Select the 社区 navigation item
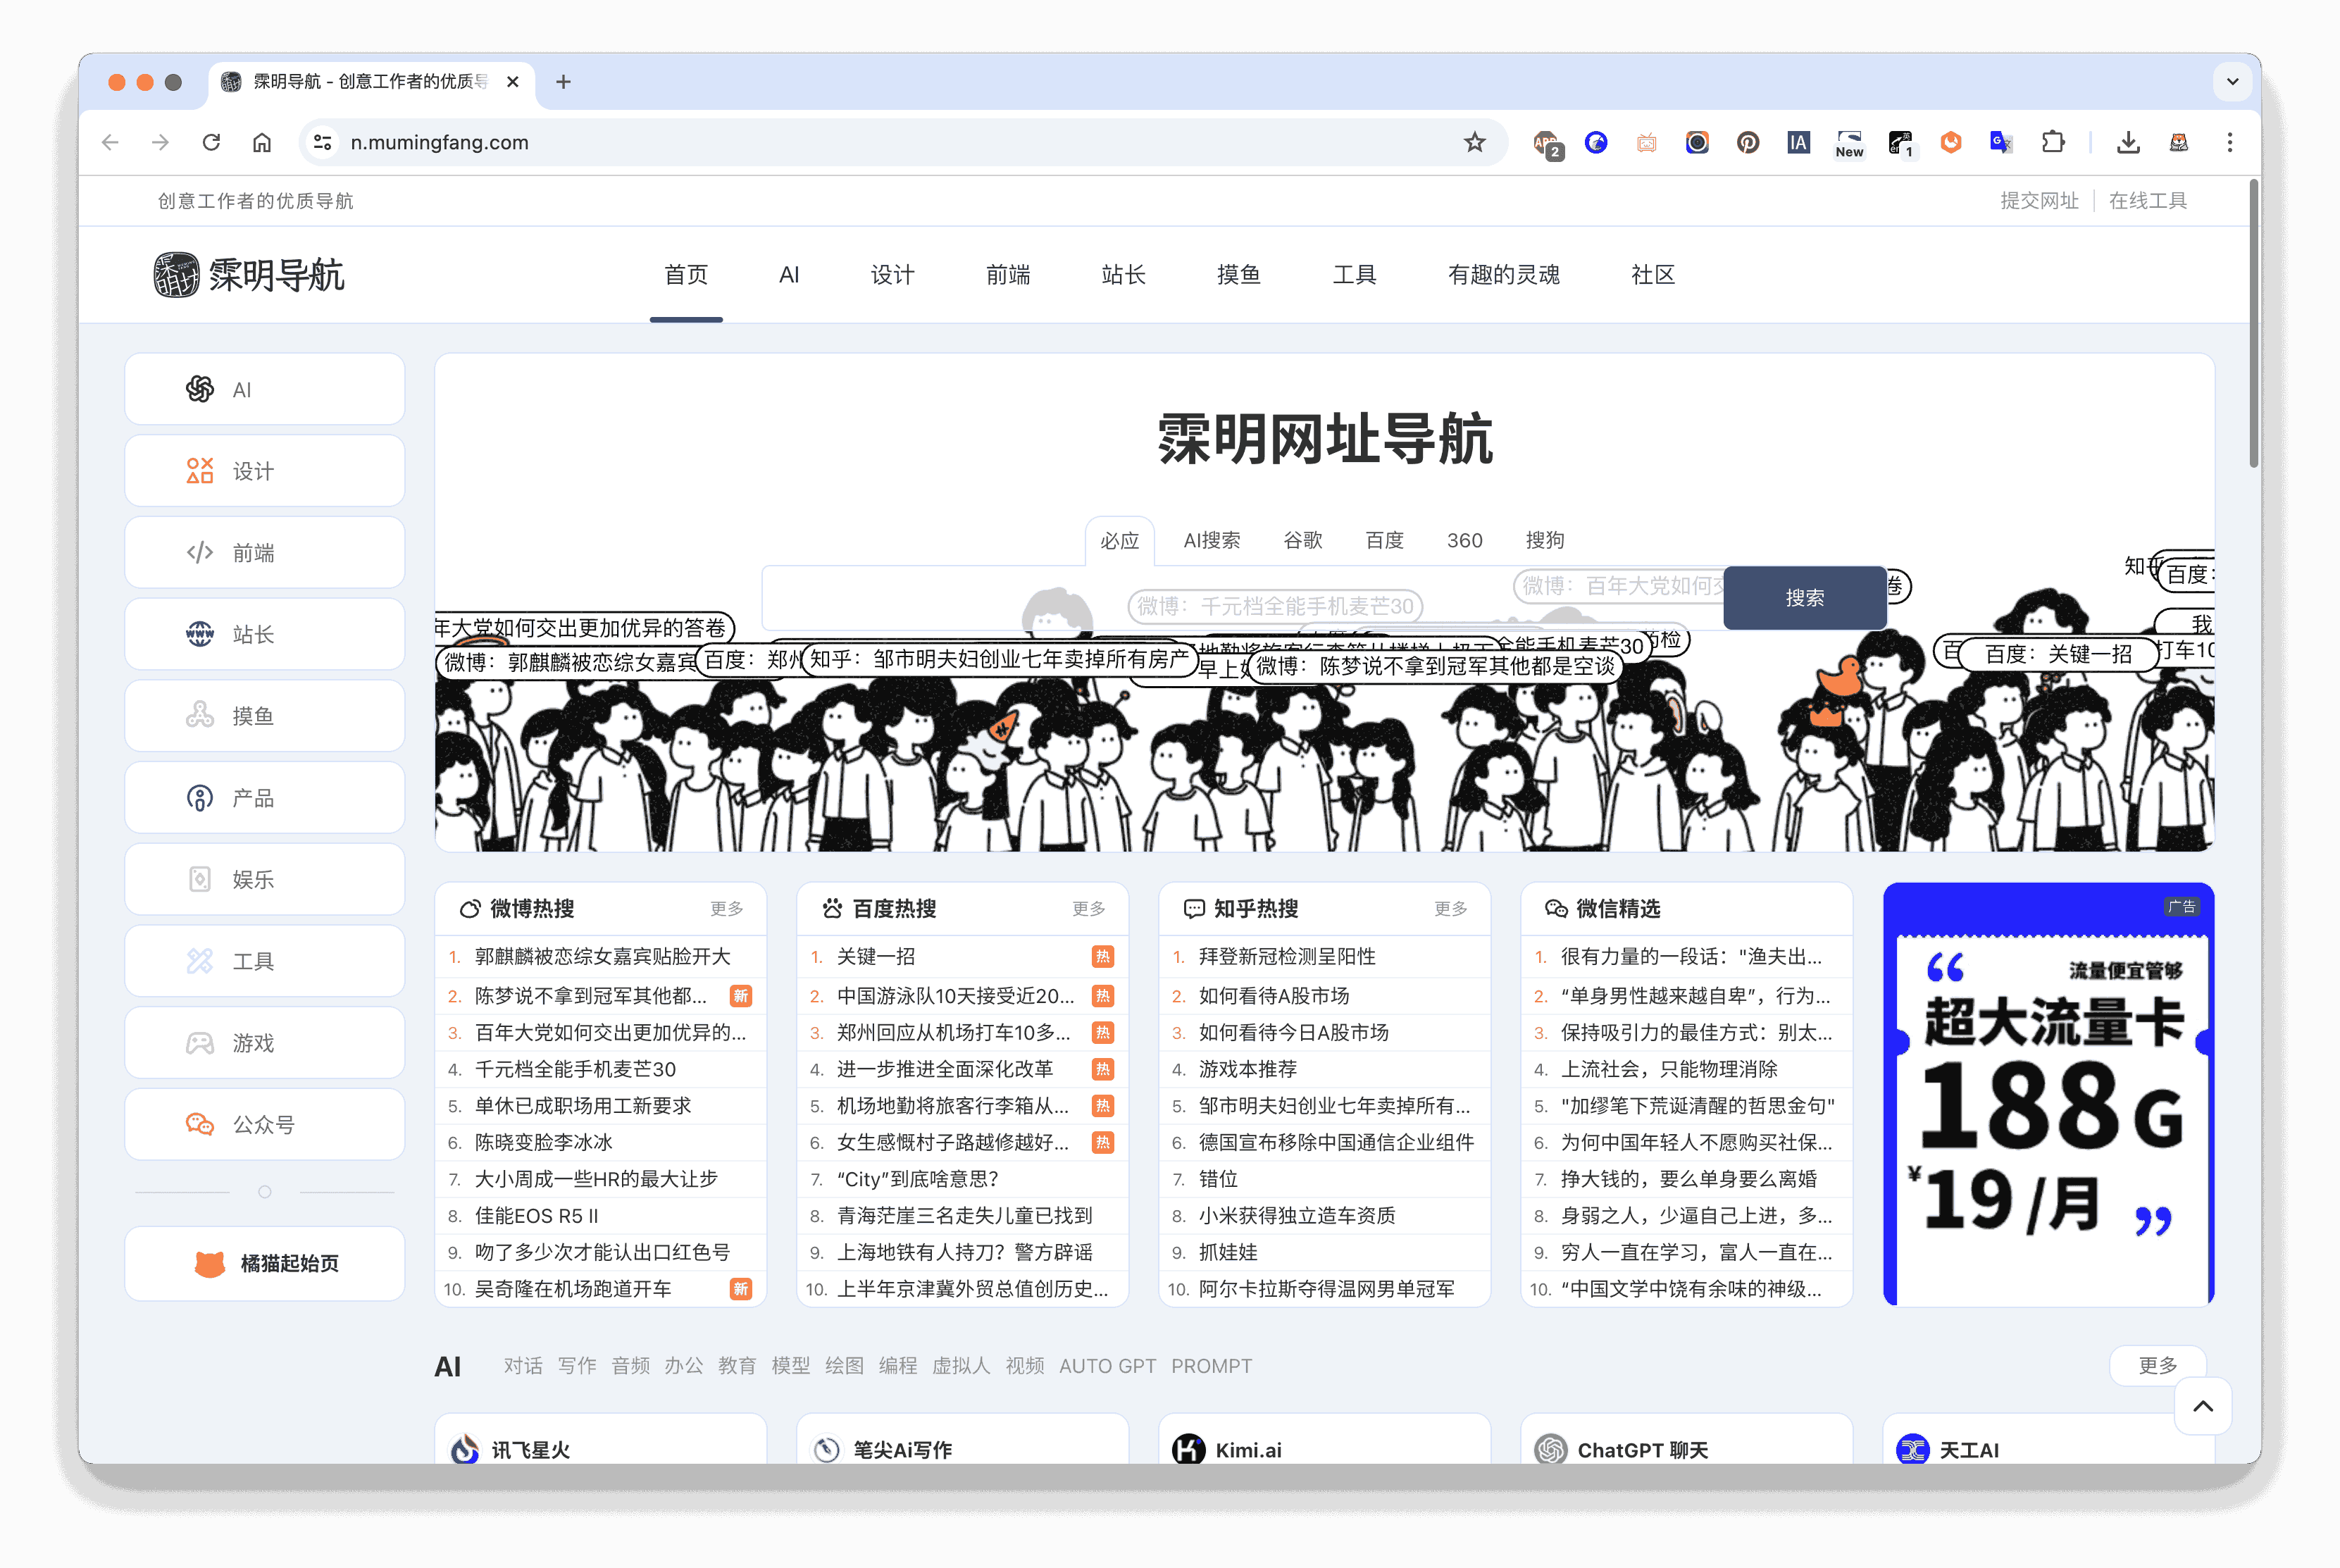Viewport: 2340px width, 1568px height. pos(1653,275)
